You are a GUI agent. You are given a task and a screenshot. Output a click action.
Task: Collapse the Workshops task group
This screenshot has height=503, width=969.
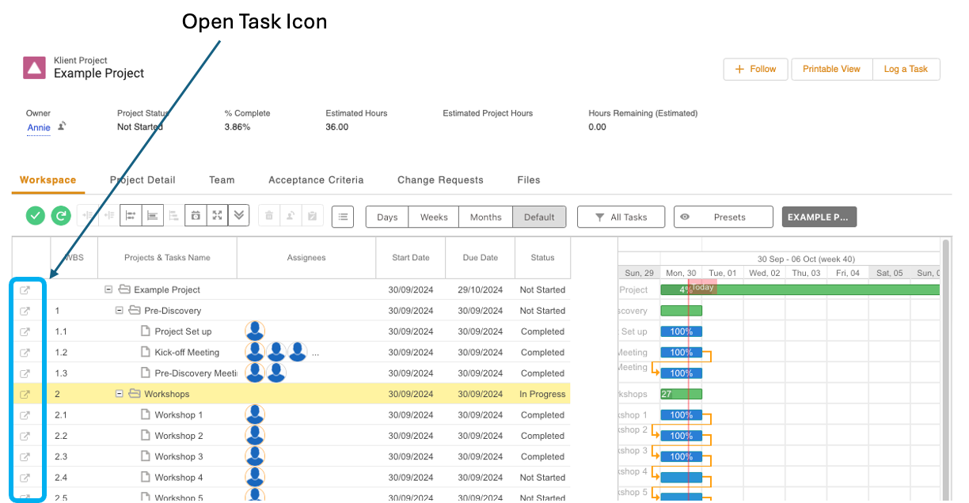pos(120,394)
